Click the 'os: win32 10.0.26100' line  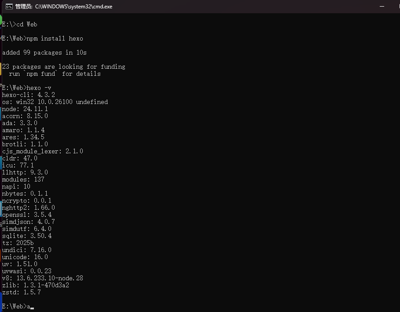pyautogui.click(x=55, y=102)
